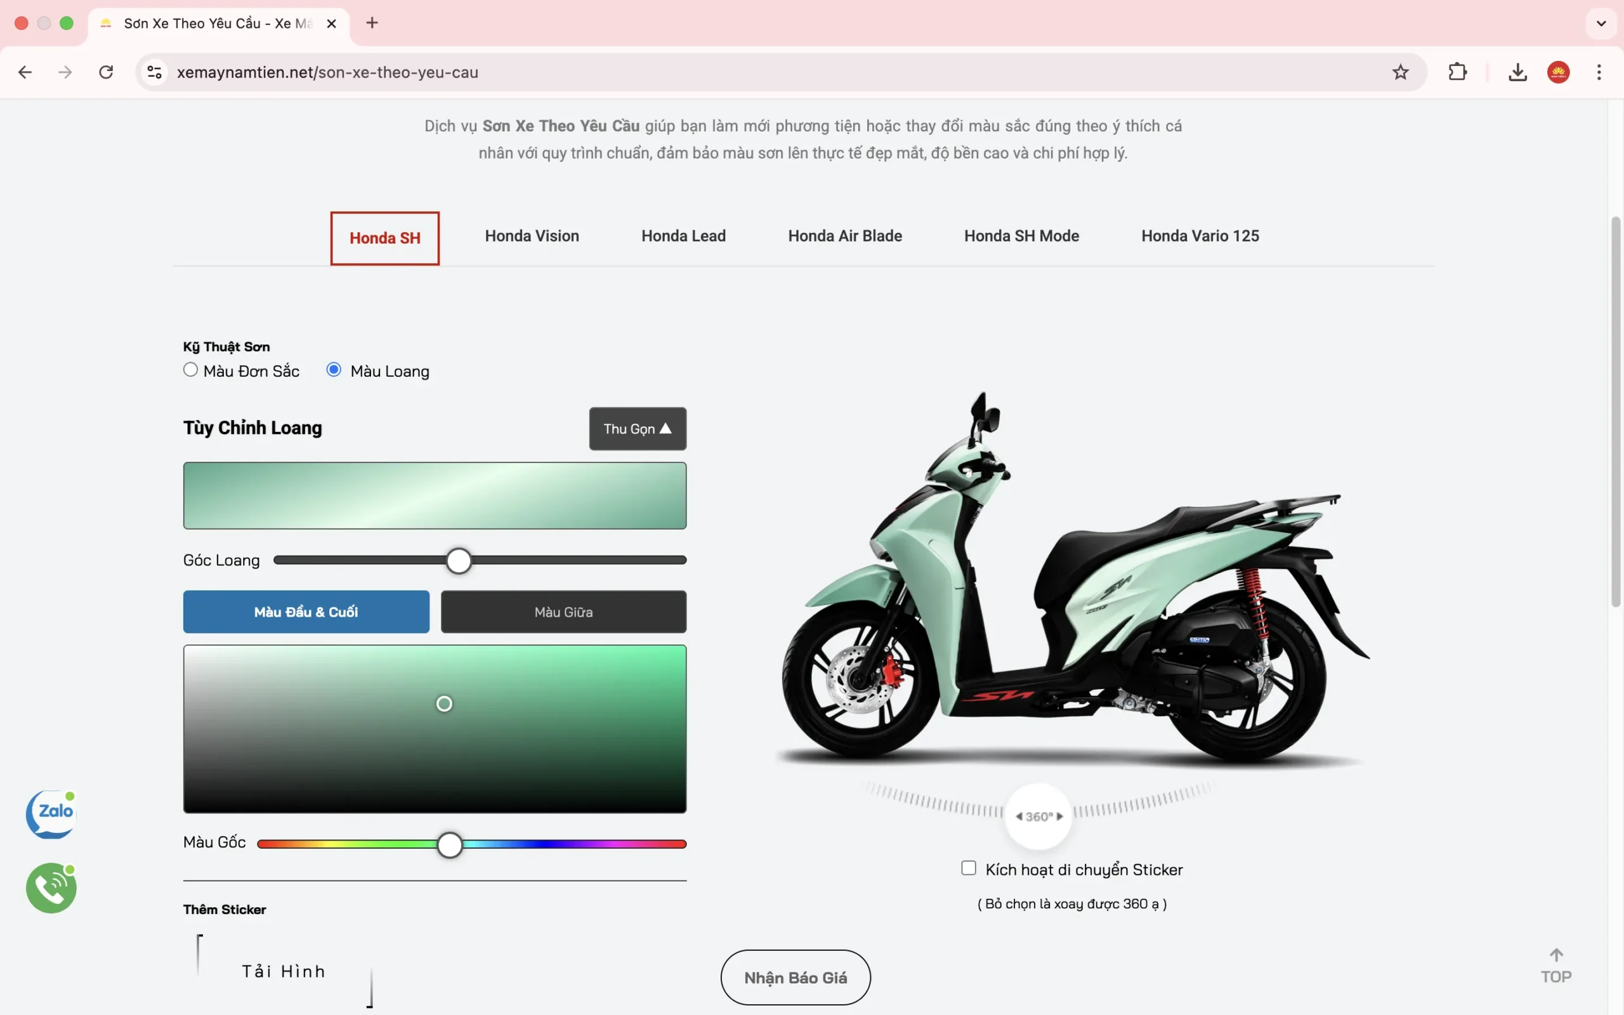The height and width of the screenshot is (1015, 1624).
Task: Click the 360° rotate control
Action: tap(1038, 816)
